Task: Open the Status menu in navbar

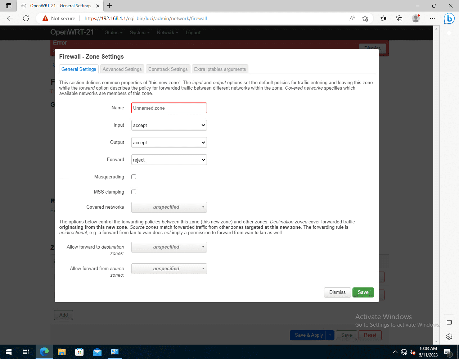Action: coord(114,32)
